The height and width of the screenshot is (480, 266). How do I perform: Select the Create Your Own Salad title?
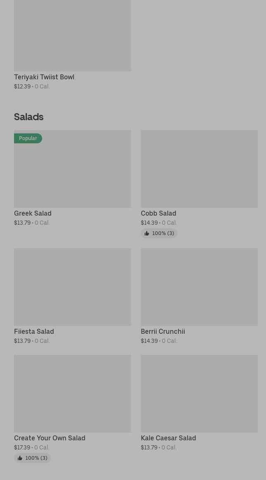coord(50,438)
